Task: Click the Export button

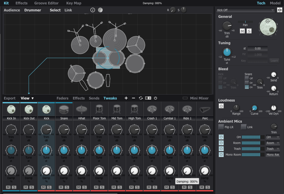Action: coord(10,98)
